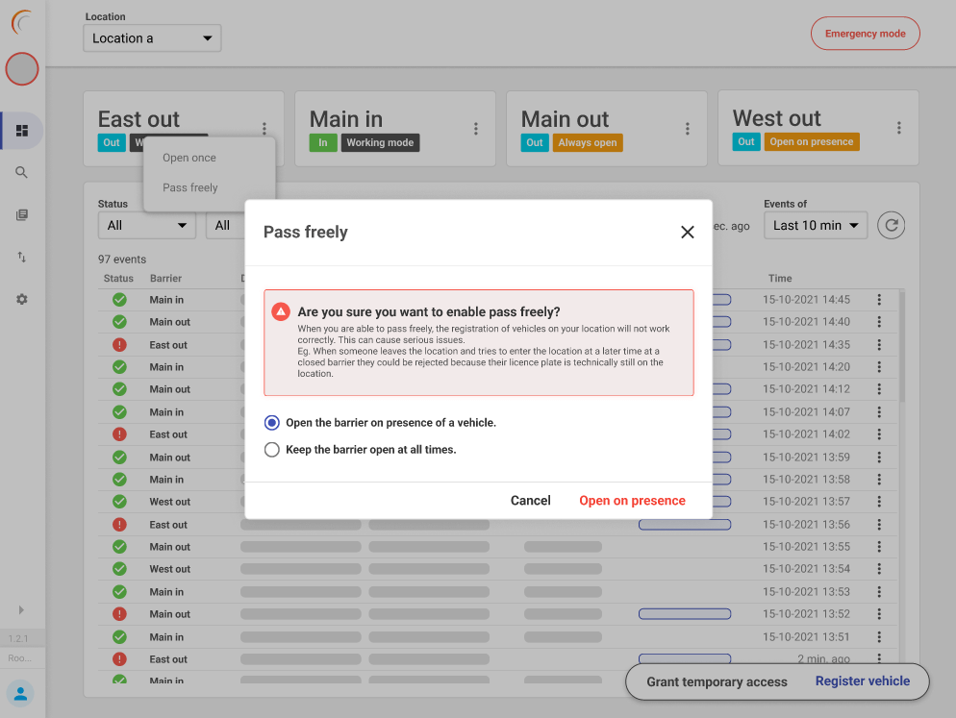Expand the sidebar with arrow toggle
This screenshot has width=956, height=718.
[21, 609]
